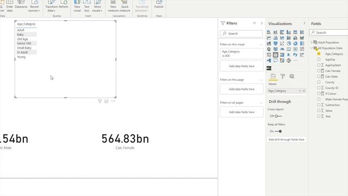Check the County field checkbox
Viewport: 348px width, 196px height.
tap(319, 82)
